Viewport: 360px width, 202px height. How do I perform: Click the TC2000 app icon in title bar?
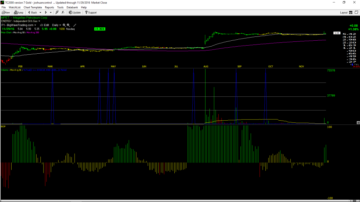[x=2, y=2]
